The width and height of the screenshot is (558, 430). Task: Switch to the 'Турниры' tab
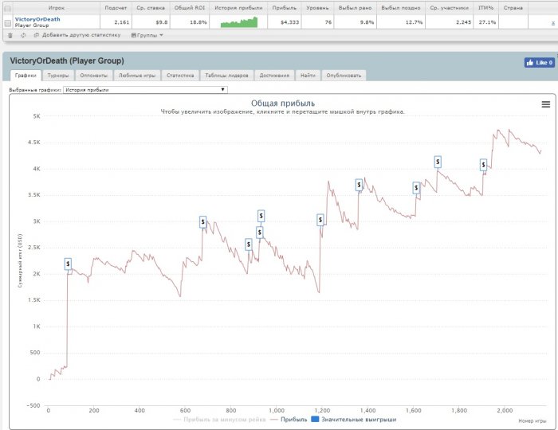(x=57, y=76)
